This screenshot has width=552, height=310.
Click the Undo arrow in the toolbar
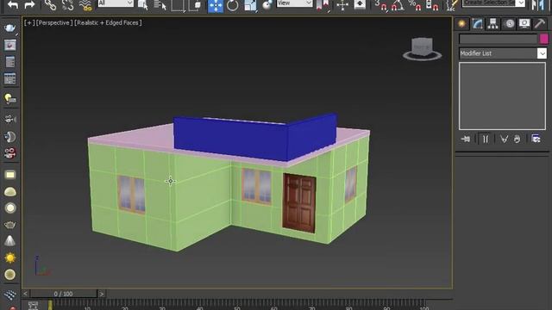click(13, 5)
